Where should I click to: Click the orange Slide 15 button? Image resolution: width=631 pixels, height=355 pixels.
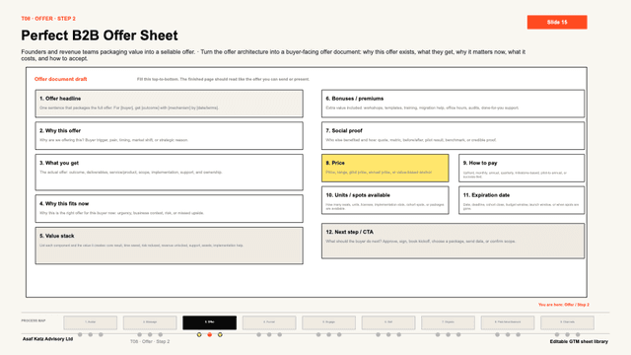tap(557, 22)
